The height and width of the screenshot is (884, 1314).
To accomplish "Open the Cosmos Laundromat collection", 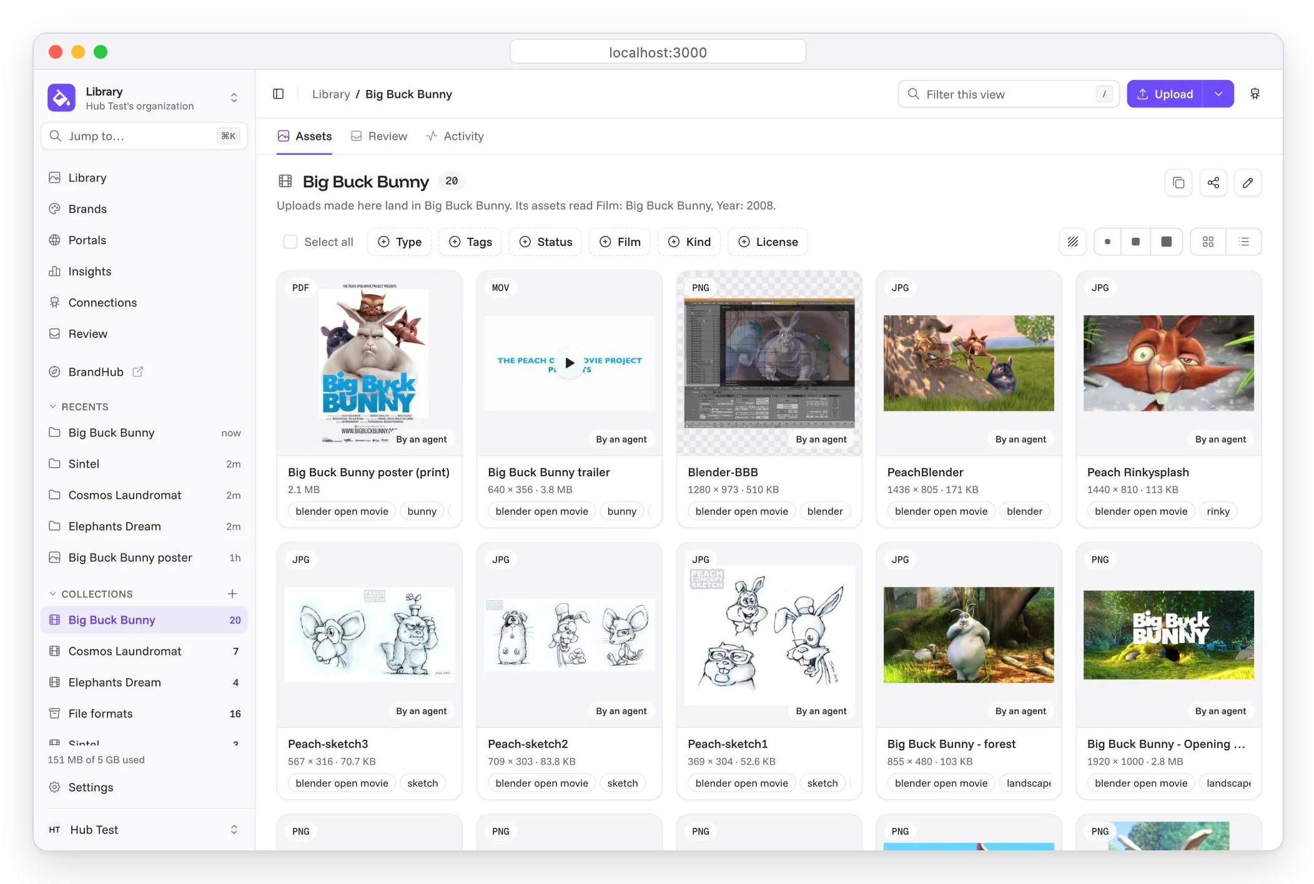I will (x=144, y=651).
